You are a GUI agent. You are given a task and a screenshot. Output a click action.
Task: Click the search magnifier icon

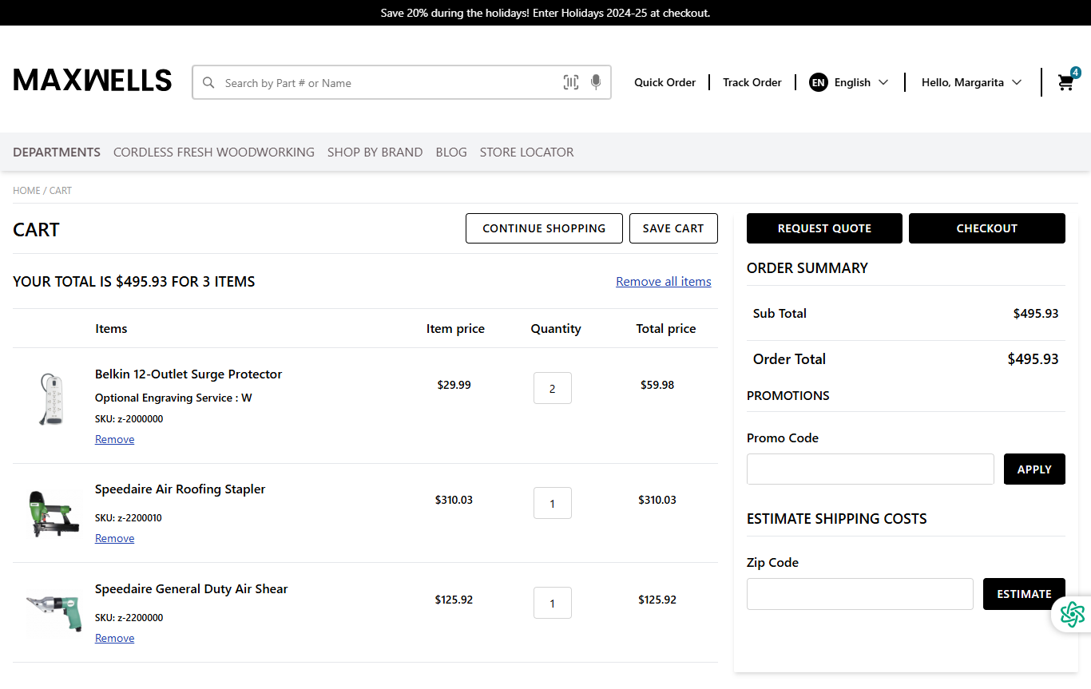208,83
